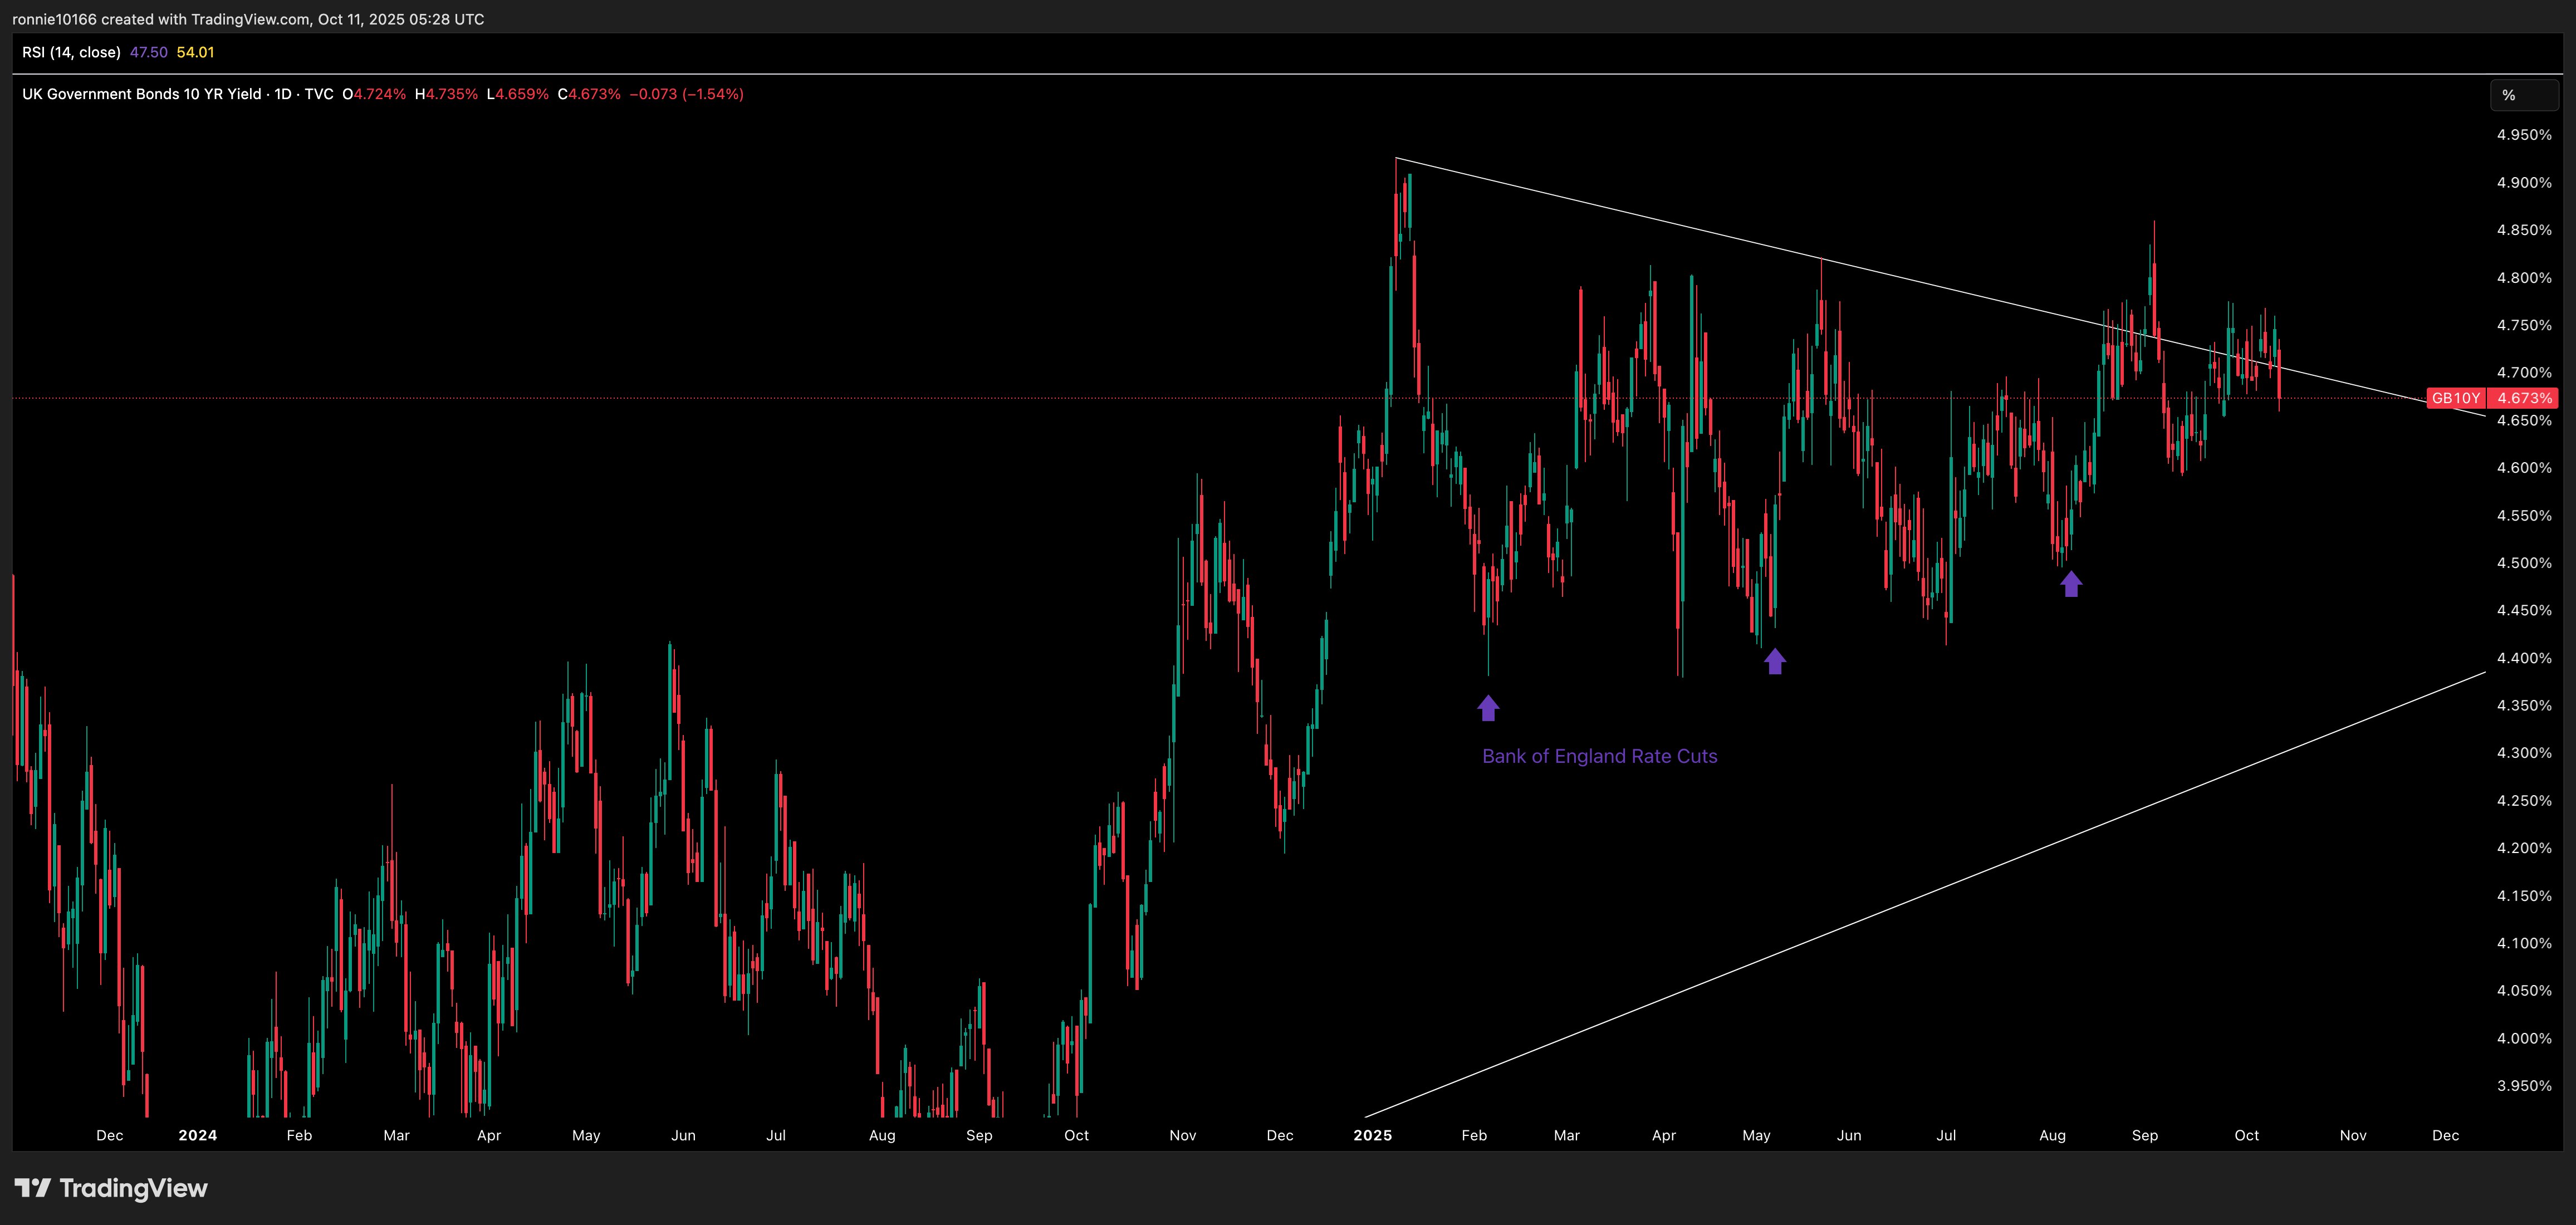Click the 4.950% level on price scale
The image size is (2576, 1225).
tap(2523, 135)
